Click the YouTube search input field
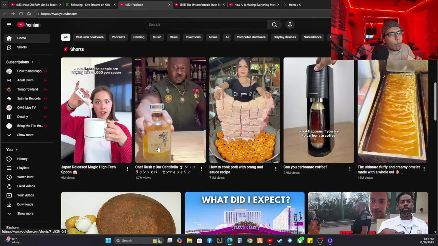Viewport: 438px width, 246px height. (x=206, y=25)
